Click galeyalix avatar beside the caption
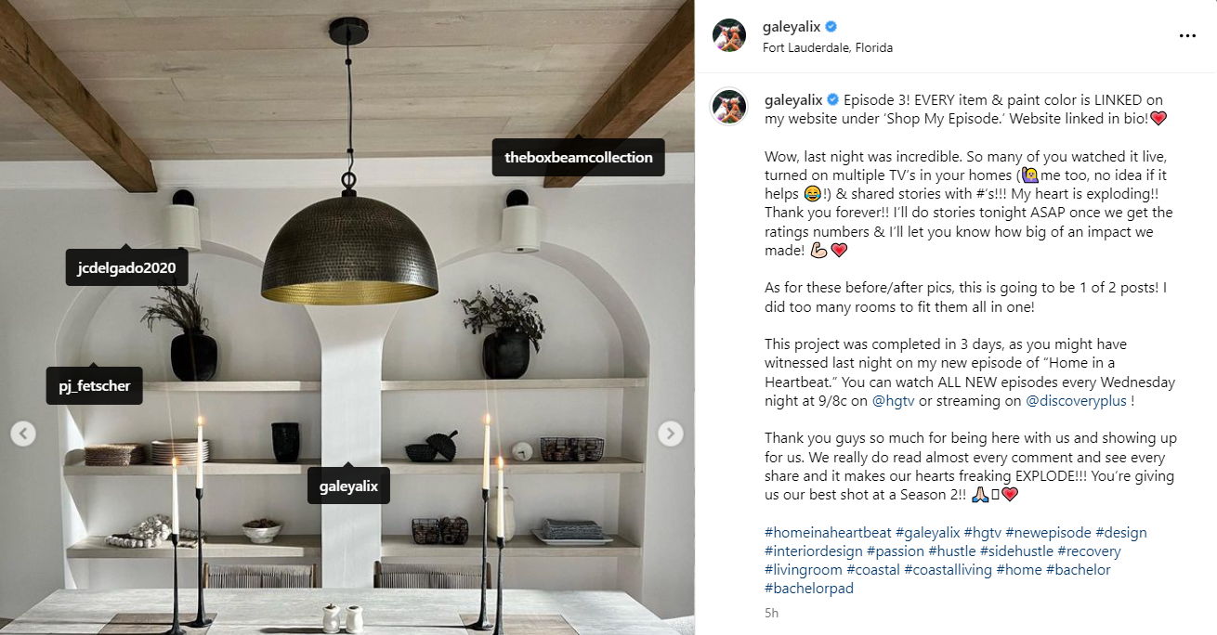The width and height of the screenshot is (1217, 635). pos(729,107)
